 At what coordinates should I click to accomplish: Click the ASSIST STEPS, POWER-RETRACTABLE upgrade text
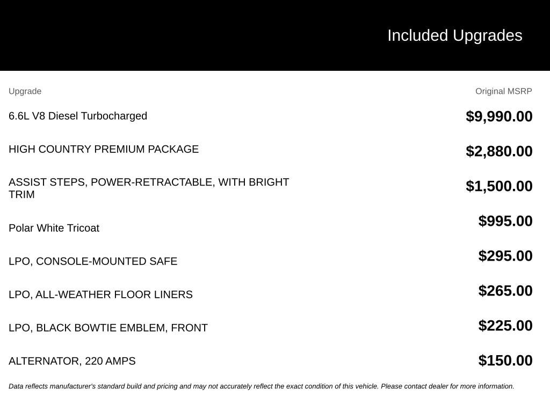pyautogui.click(x=149, y=188)
